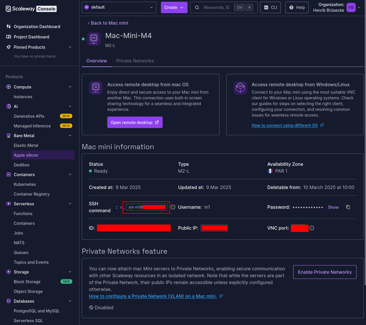Collapse the AI section chevron
366x325 pixels.
point(70,107)
